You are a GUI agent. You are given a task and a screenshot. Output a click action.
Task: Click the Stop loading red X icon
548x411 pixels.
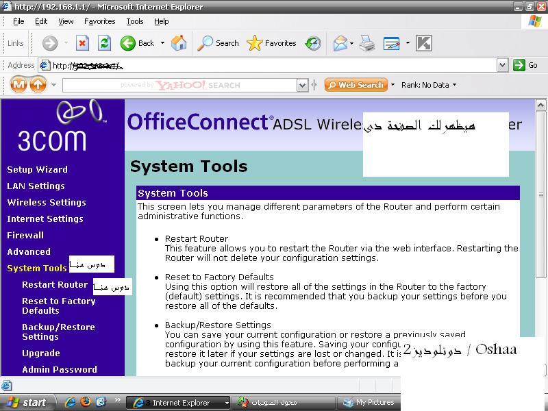pyautogui.click(x=82, y=43)
